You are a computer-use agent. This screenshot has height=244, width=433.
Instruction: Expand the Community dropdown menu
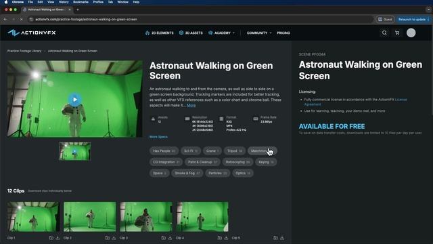[259, 33]
